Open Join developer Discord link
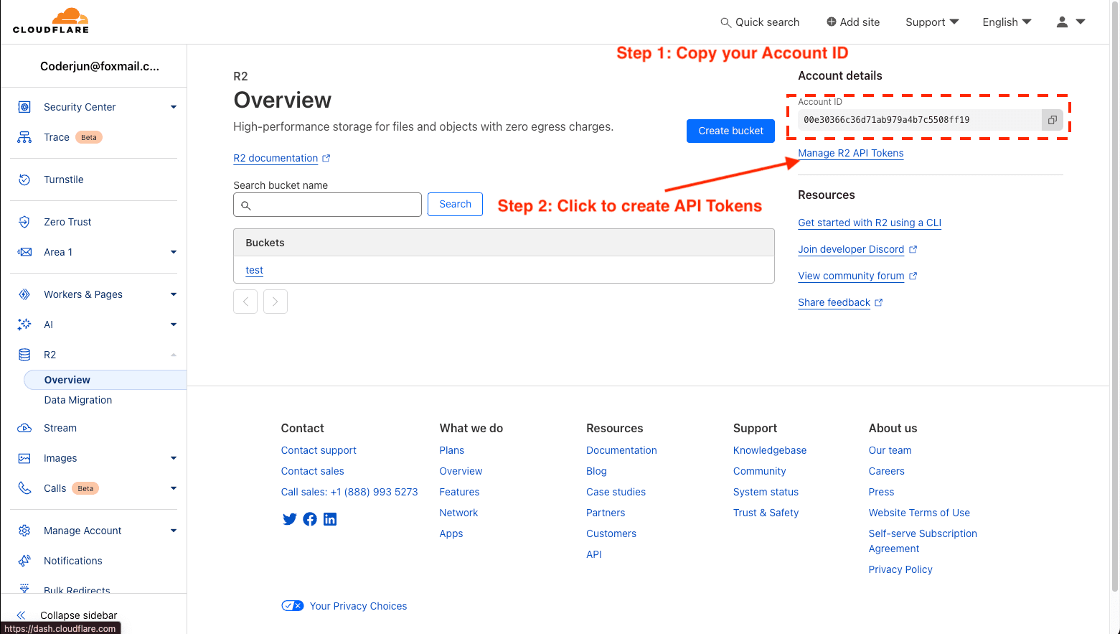1120x634 pixels. (x=857, y=249)
